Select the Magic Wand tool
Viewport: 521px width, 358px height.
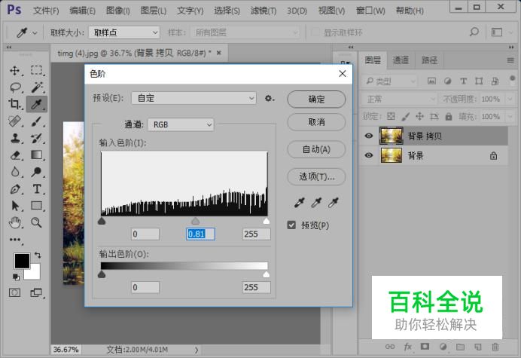pos(37,87)
